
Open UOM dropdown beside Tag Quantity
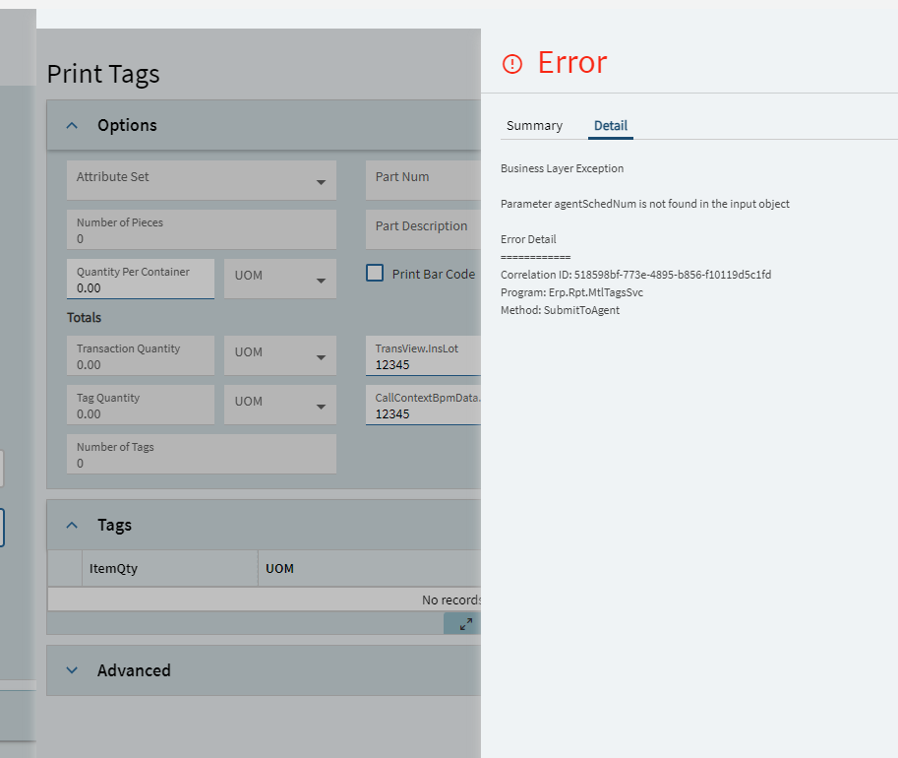[280, 405]
